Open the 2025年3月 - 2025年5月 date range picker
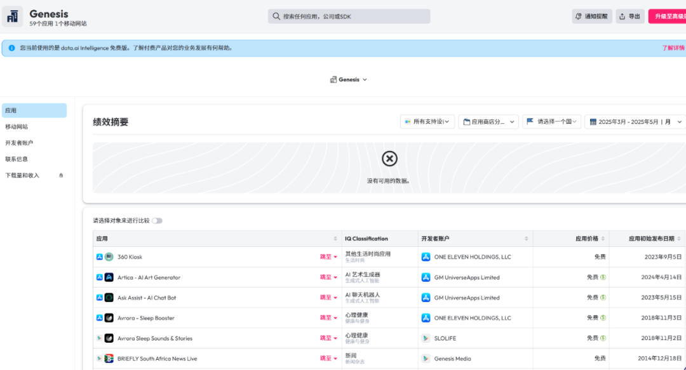This screenshot has width=686, height=370. coord(635,122)
